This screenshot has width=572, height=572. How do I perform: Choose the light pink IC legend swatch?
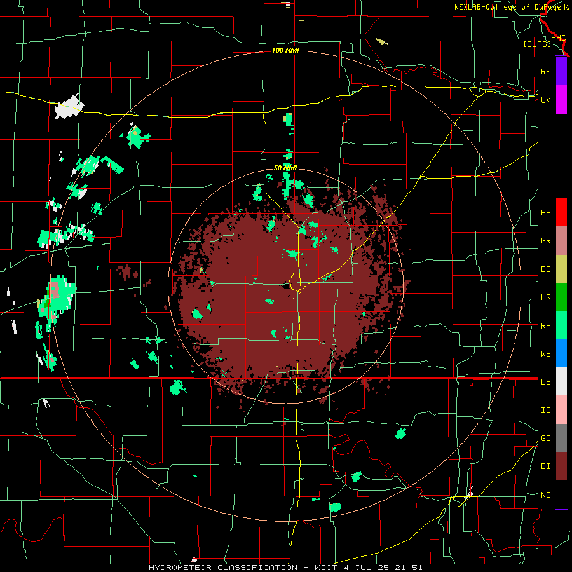[x=561, y=410]
